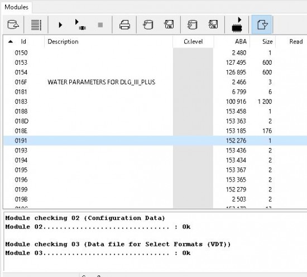Viewport: 307px width, 277px height.
Task: Click description WATER PARAMETERS FOR DLG_III_PLUS
Action: 102,82
